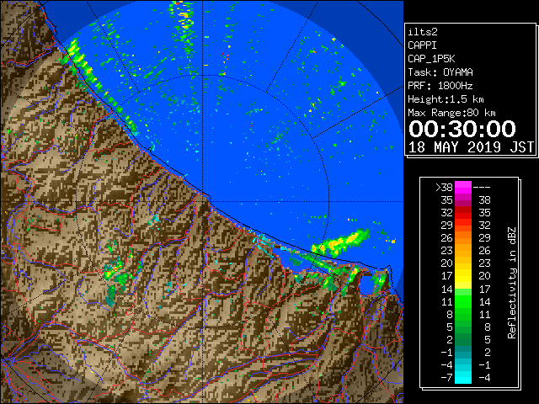Screen dimensions: 539x404
Task: Pick the magenta swatch on the reflectivity scale
Action: pos(463,188)
